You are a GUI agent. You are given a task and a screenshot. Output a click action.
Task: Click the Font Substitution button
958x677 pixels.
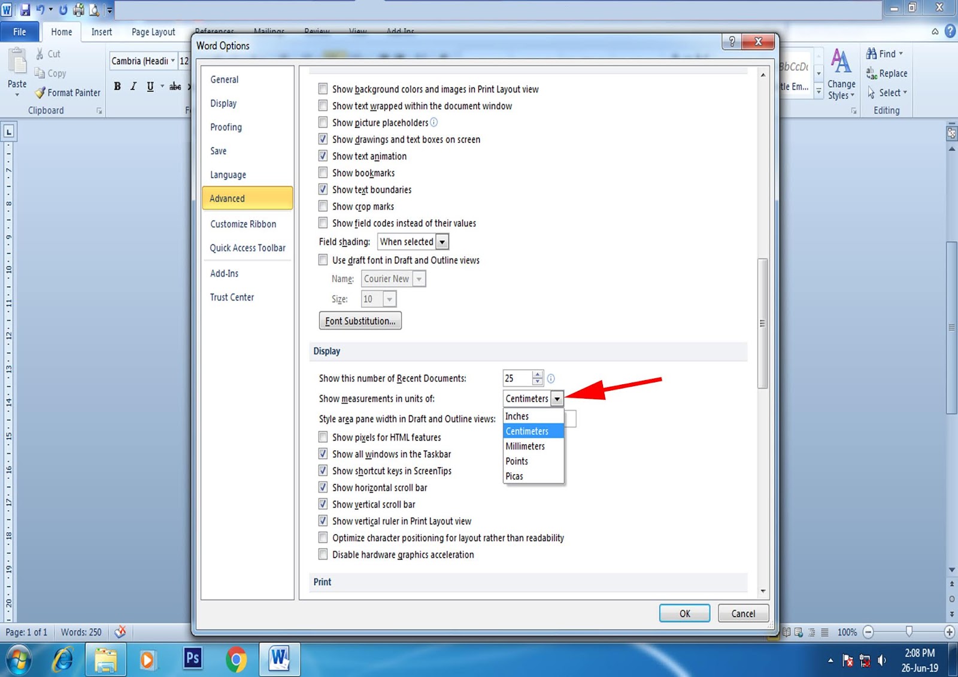pyautogui.click(x=360, y=321)
